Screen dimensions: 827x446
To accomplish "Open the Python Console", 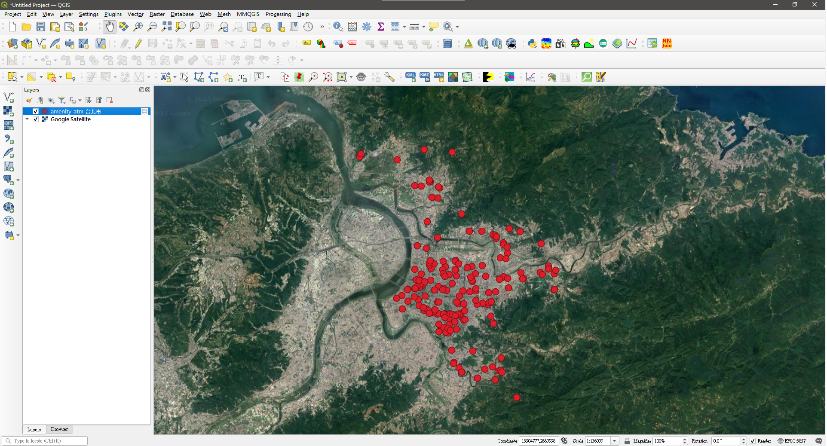I will [x=532, y=43].
